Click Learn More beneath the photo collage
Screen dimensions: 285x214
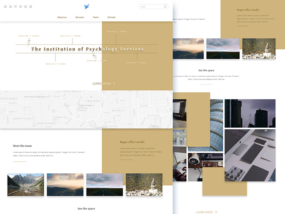click(x=206, y=212)
